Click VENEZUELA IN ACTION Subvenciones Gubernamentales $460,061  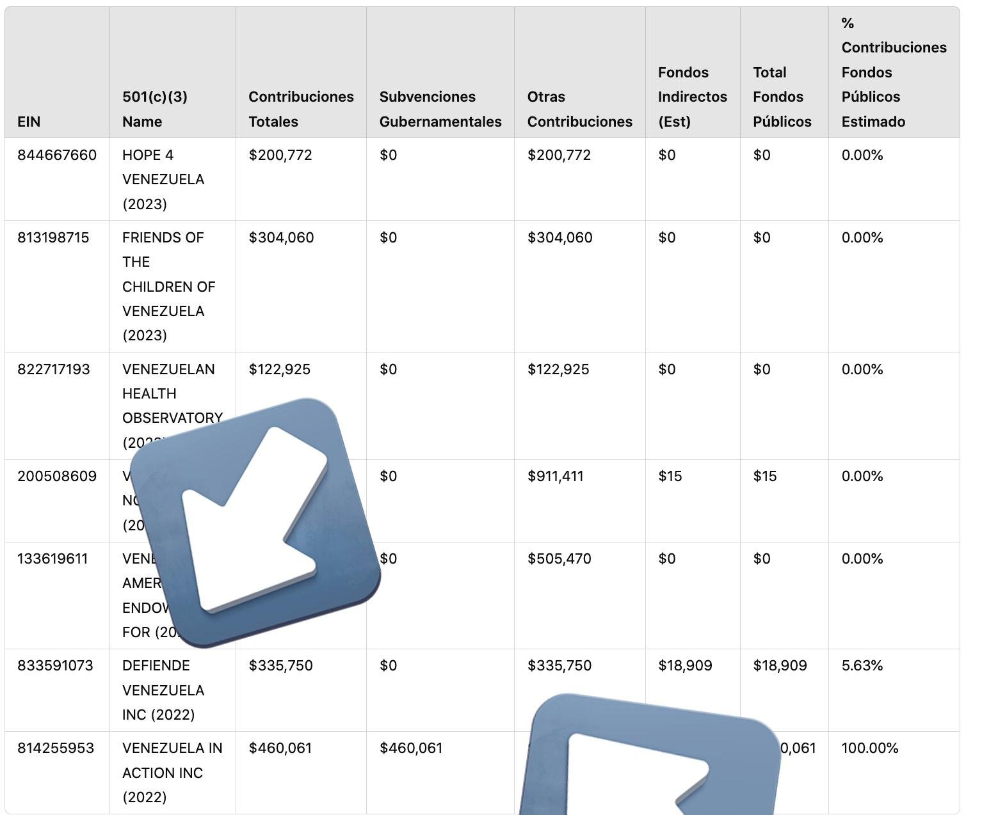click(411, 748)
